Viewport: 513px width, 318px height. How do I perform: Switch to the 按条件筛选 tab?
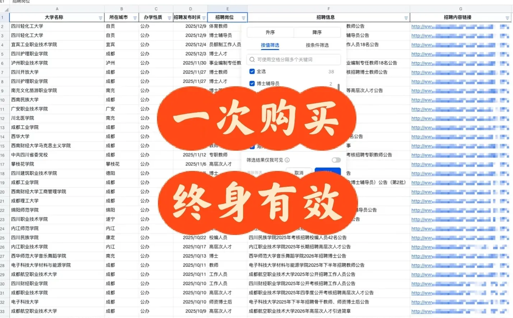(318, 45)
